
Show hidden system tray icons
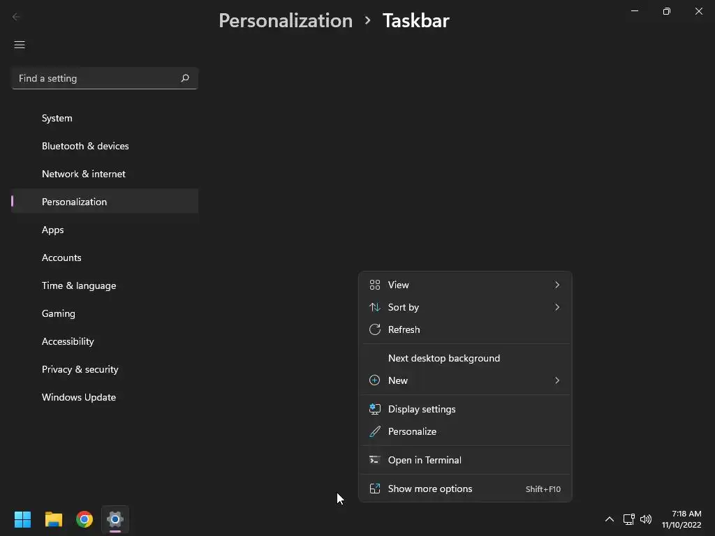[609, 519]
